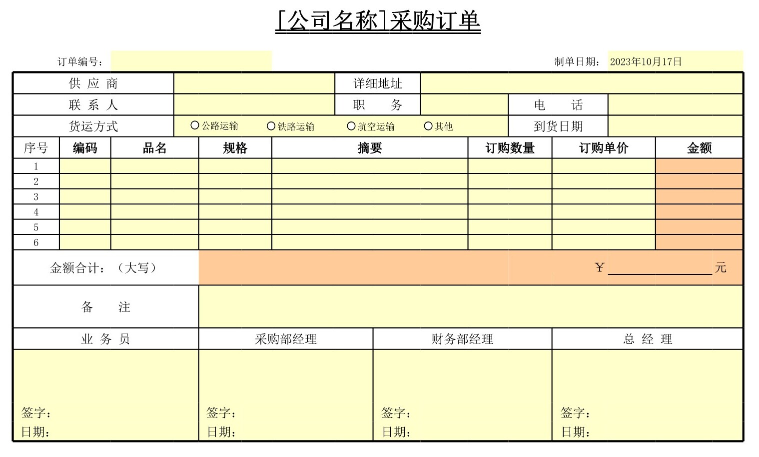Select the 编码 cell in row 1

[x=85, y=166]
